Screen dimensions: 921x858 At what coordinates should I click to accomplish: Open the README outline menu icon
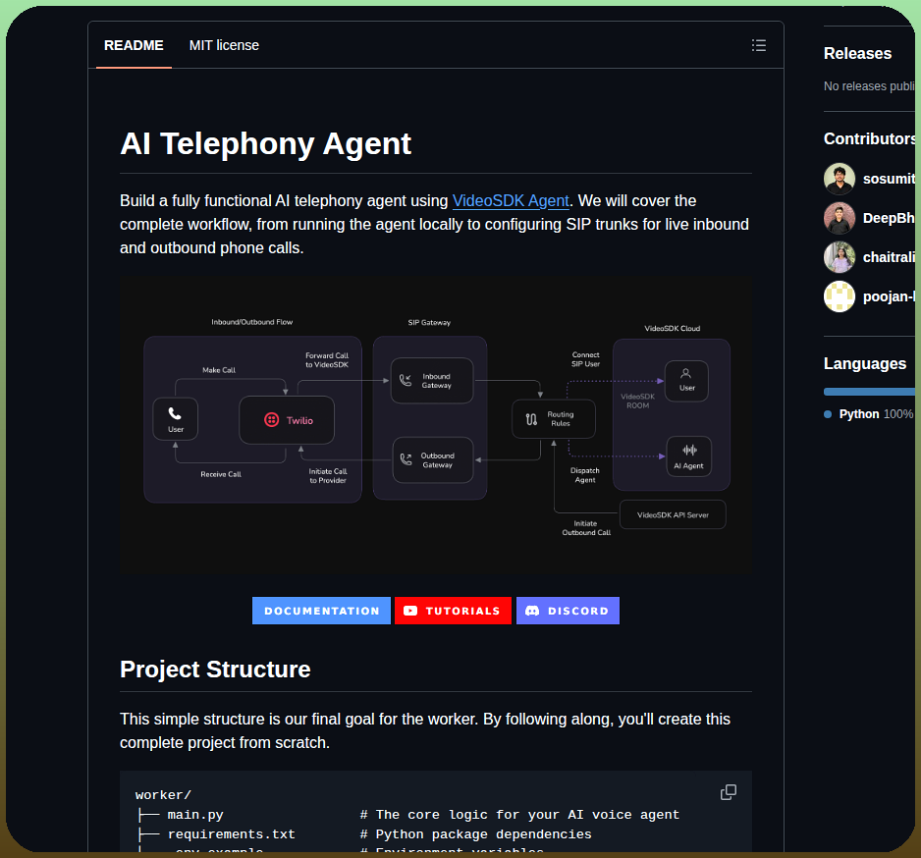[x=758, y=45]
